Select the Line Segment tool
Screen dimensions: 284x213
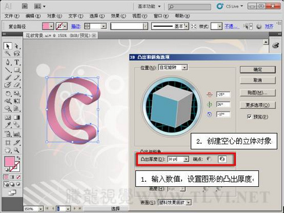point(7,70)
